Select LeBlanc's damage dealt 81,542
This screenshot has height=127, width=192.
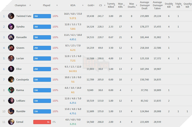[x=144, y=101]
